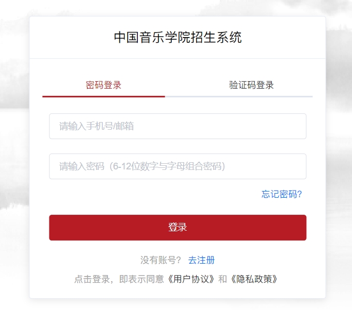Click the red underline below 密码登录
352x310 pixels.
coord(103,96)
